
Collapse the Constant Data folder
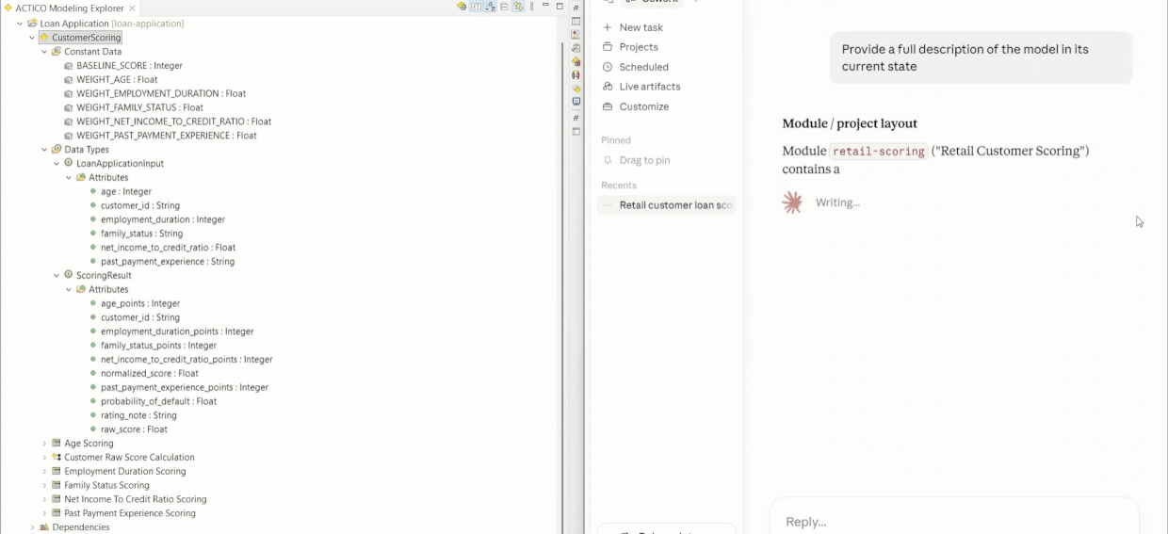point(44,52)
